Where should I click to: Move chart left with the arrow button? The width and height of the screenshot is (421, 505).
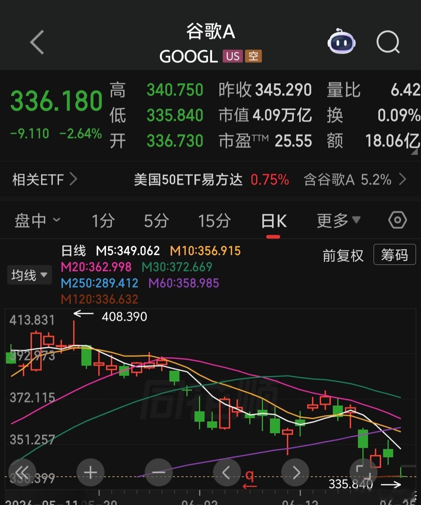227,472
